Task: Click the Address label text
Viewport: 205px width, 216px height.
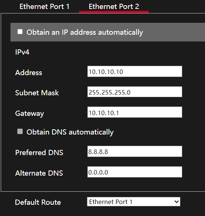Action: [28, 72]
